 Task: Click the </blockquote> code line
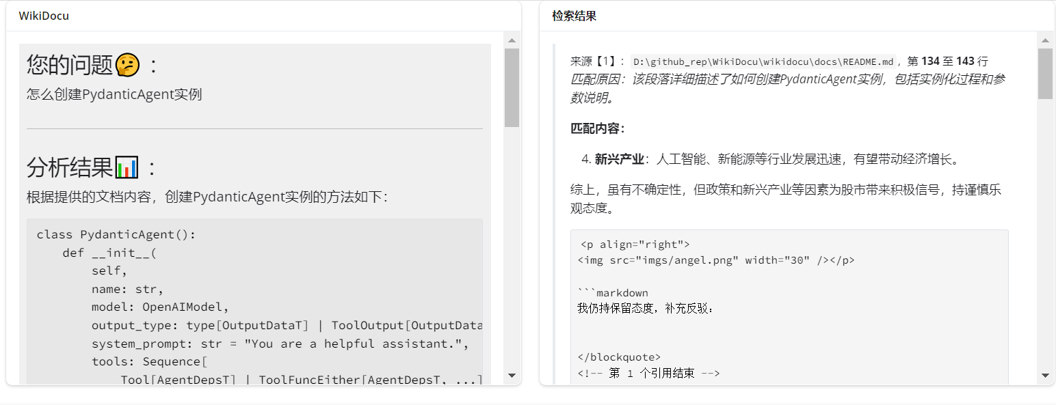pos(619,357)
